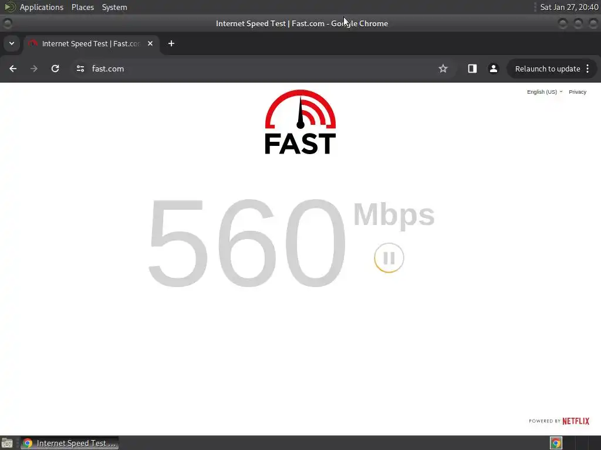601x450 pixels.
Task: Click the 560 speed result number
Action: [x=247, y=243]
